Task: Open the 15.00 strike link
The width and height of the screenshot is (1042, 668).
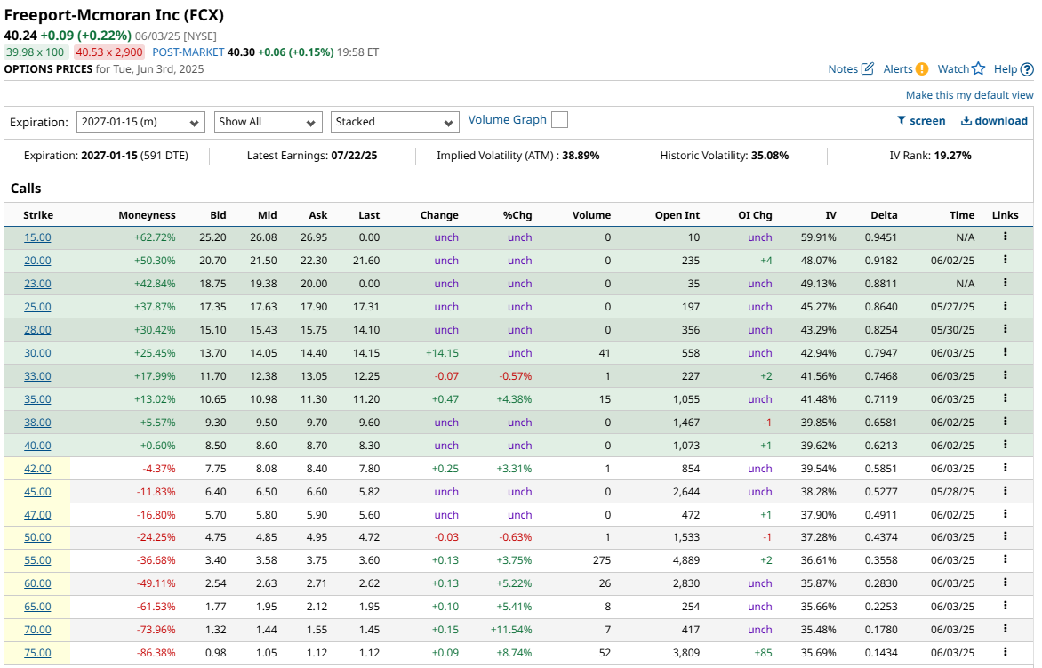Action: pos(37,237)
